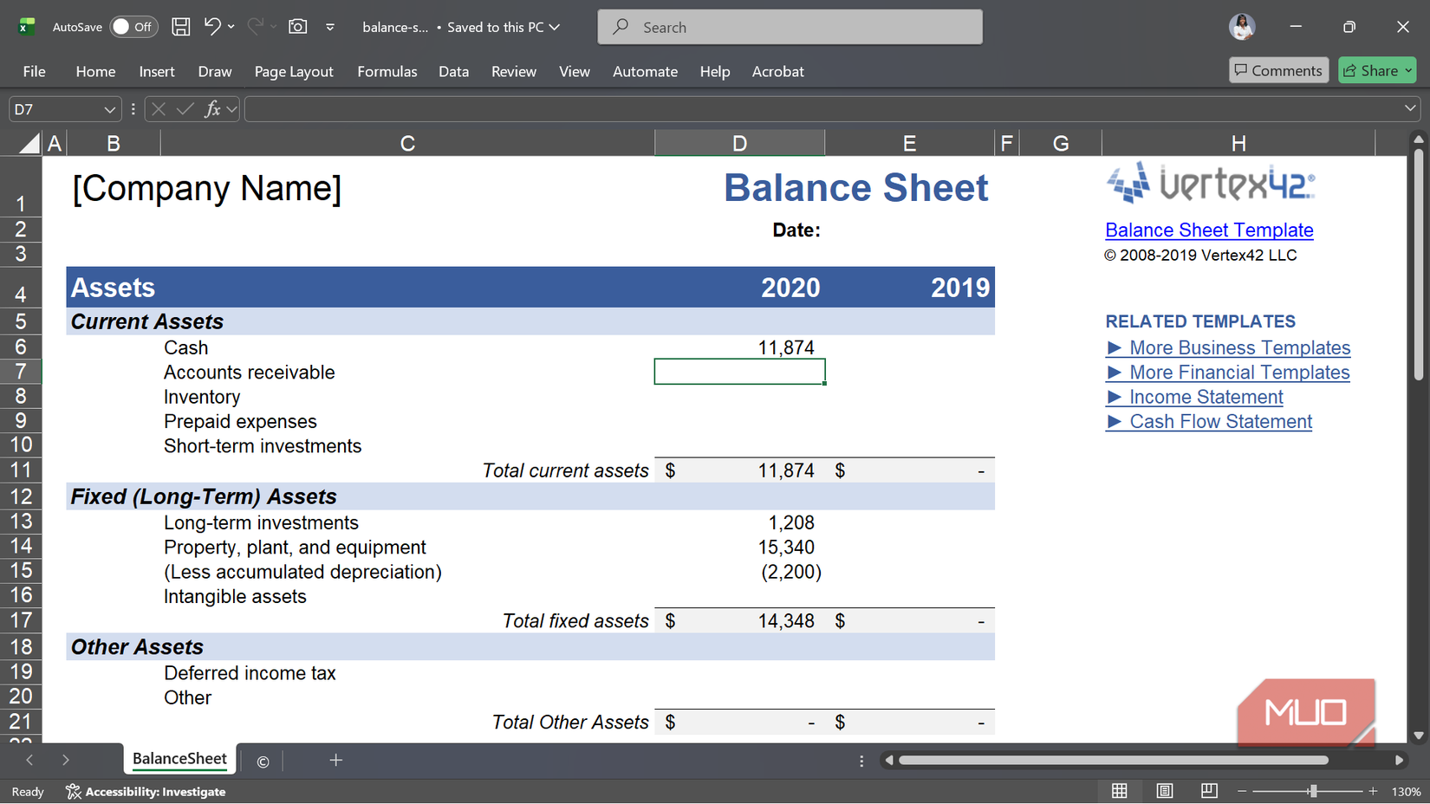
Task: Run the Accessibility checker
Action: tap(146, 791)
